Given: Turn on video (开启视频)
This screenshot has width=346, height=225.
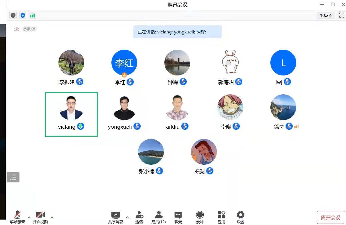Looking at the screenshot, I should pyautogui.click(x=40, y=217).
